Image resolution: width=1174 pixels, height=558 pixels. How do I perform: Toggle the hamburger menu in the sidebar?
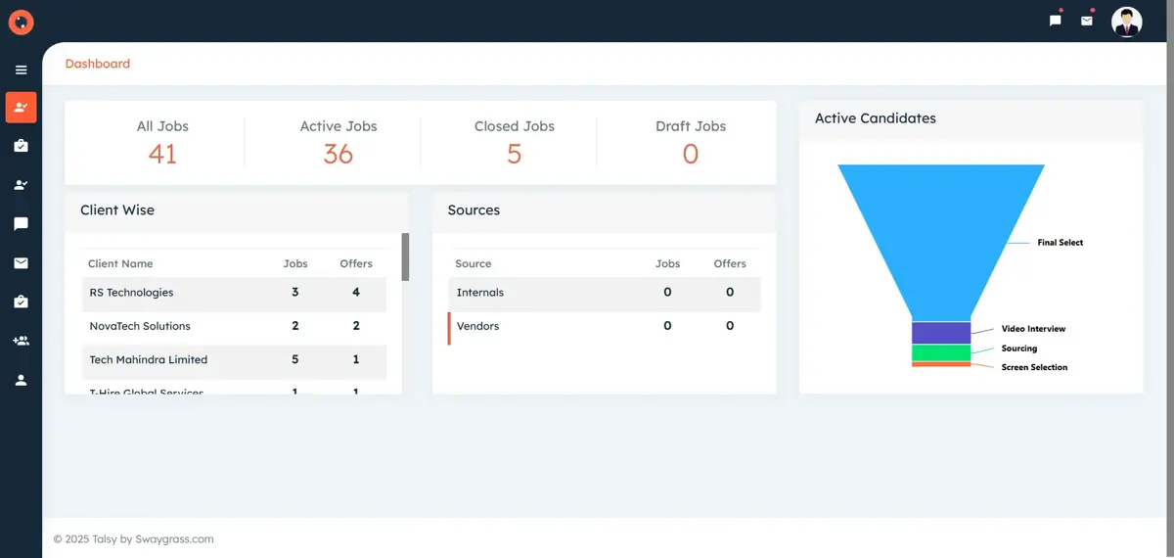21,70
